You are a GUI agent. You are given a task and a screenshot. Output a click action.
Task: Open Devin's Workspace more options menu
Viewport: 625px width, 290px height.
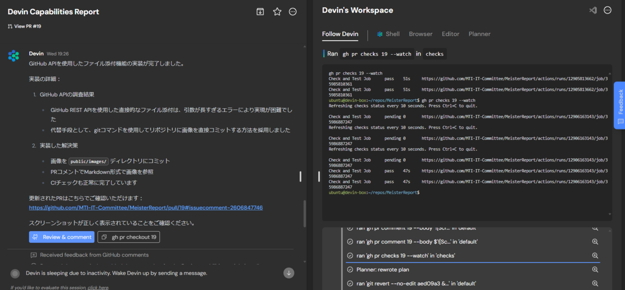tap(607, 10)
